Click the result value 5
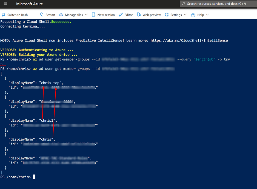The height and width of the screenshot is (189, 257). 1,64
